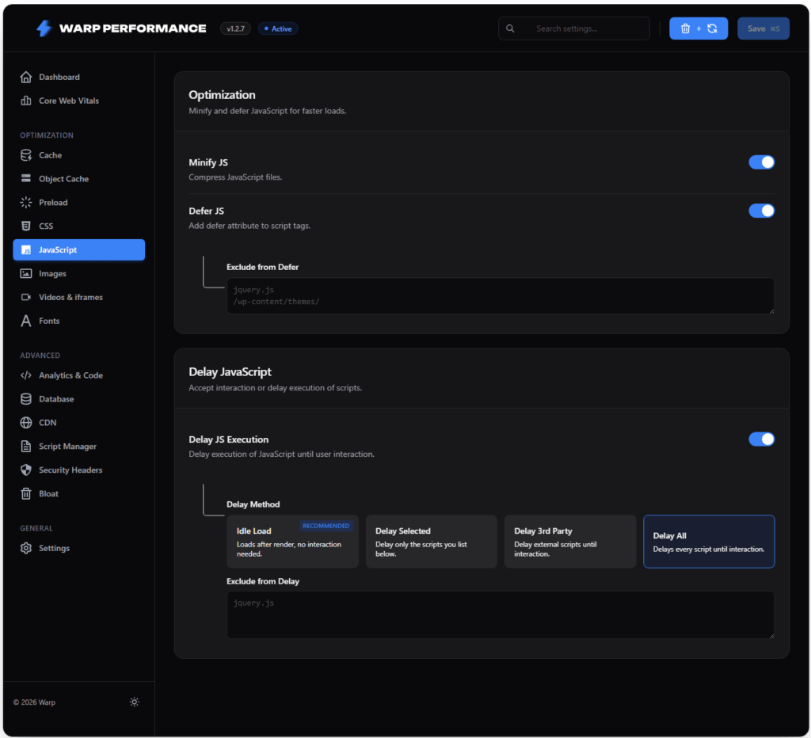Image resolution: width=811 pixels, height=738 pixels.
Task: Click the Bloat trash icon
Action: pyautogui.click(x=26, y=493)
